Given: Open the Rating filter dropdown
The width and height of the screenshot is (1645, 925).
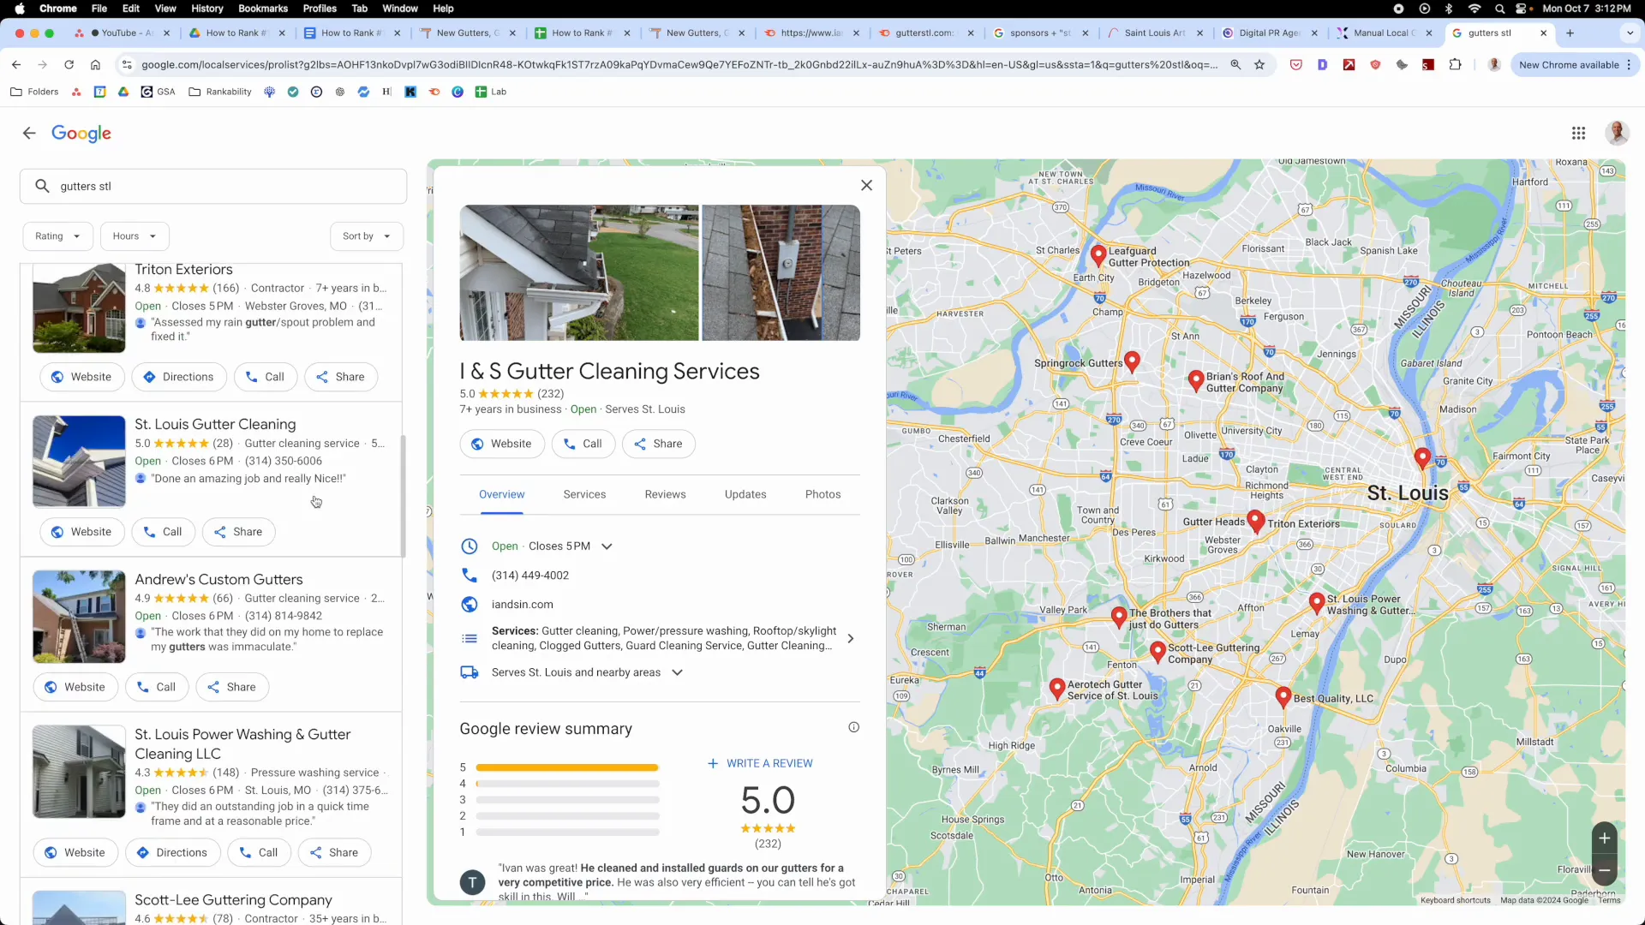Looking at the screenshot, I should coord(57,236).
